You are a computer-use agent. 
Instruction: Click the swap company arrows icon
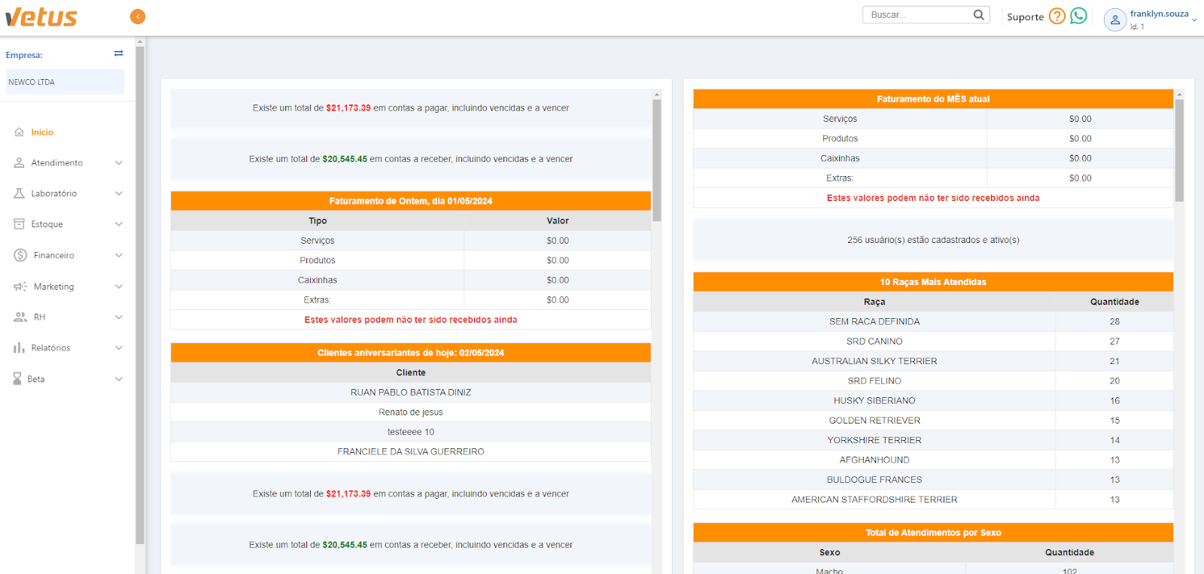[118, 53]
